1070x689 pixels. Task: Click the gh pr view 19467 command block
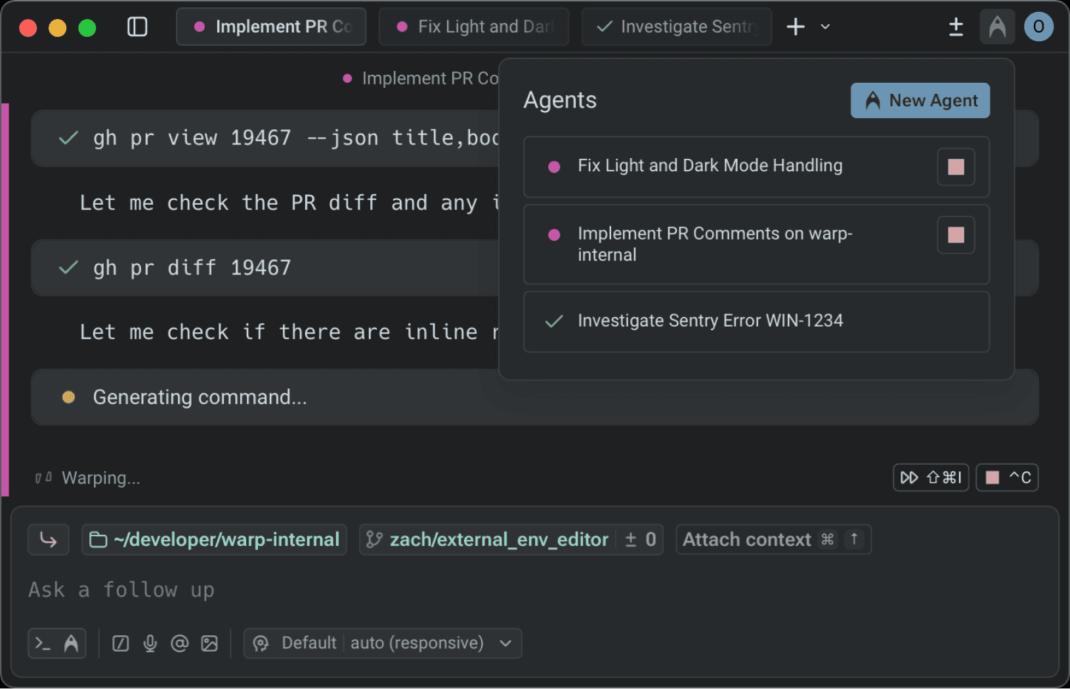pos(265,138)
